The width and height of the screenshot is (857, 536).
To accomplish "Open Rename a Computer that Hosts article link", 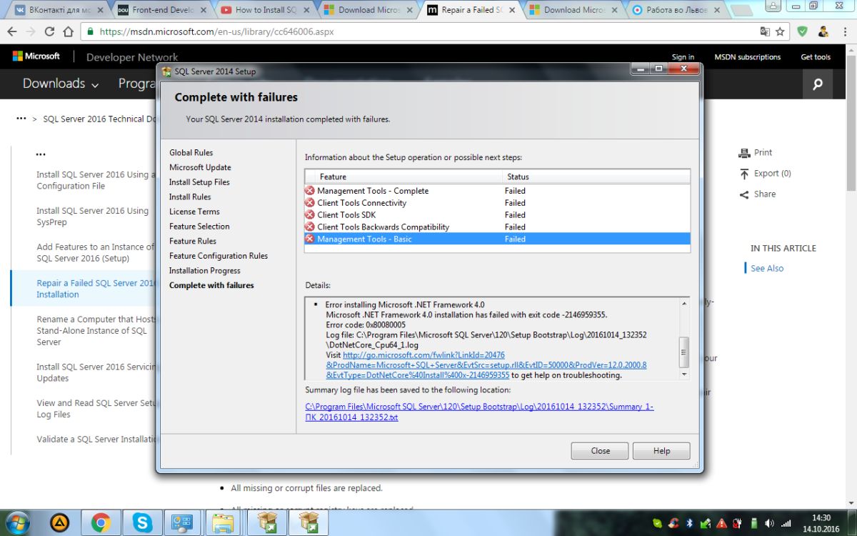I will coord(96,331).
